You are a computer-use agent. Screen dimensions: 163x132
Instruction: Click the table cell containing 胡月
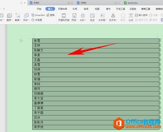(x=96, y=89)
